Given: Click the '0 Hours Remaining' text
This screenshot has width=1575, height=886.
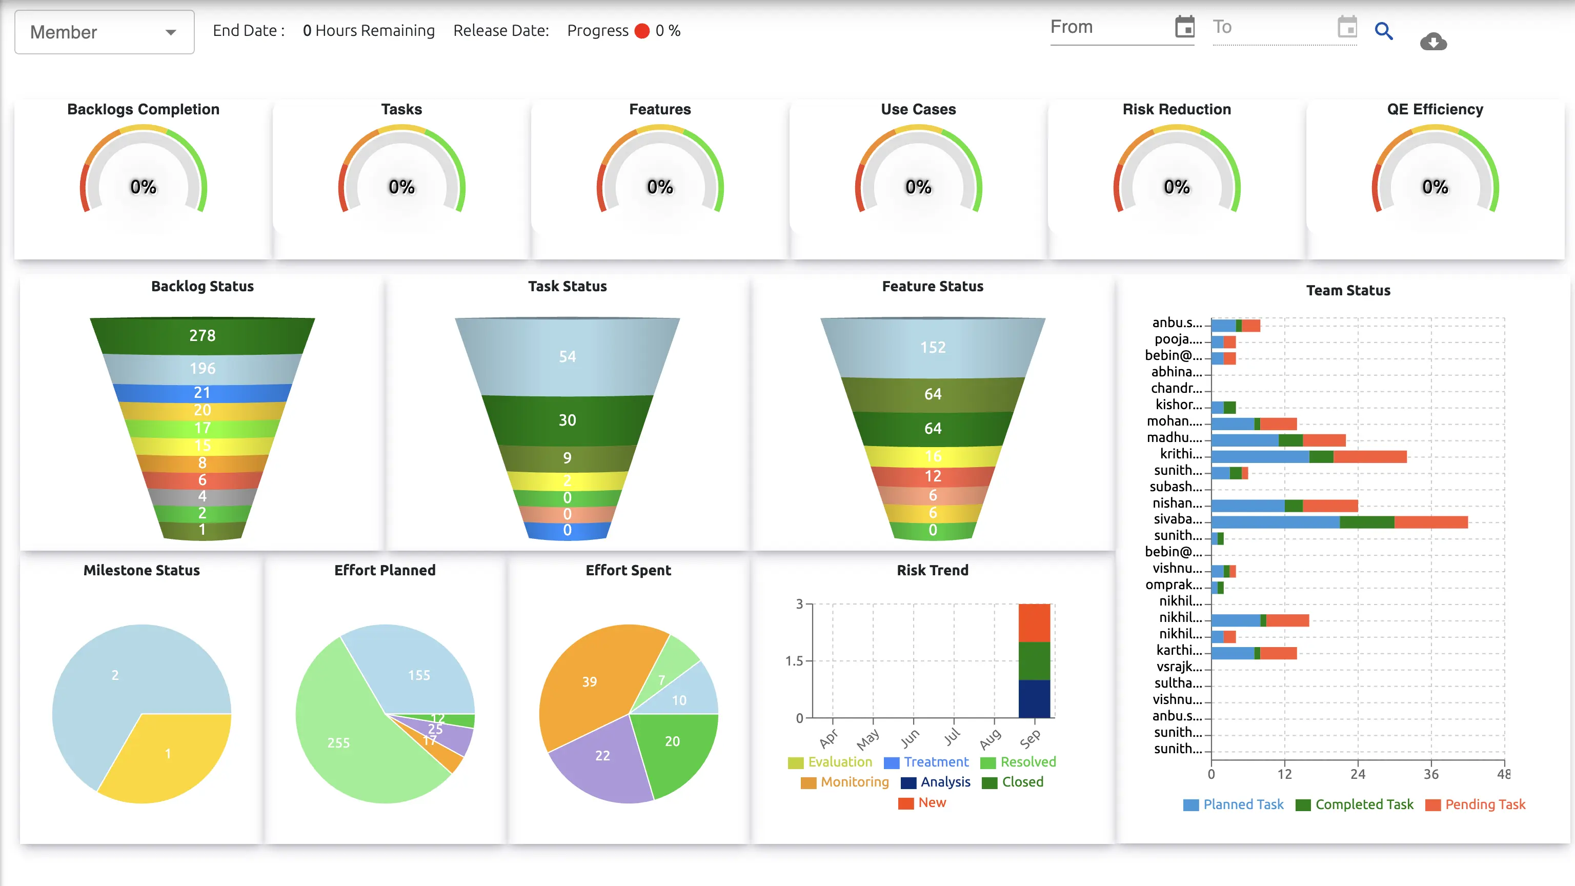Looking at the screenshot, I should click(x=369, y=31).
